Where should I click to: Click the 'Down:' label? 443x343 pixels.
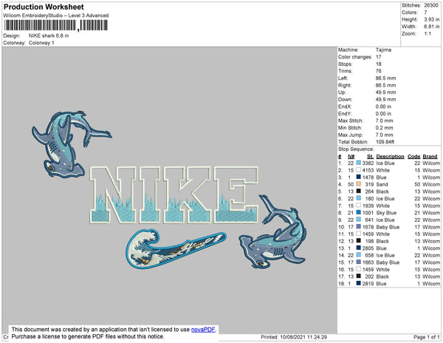pyautogui.click(x=345, y=99)
